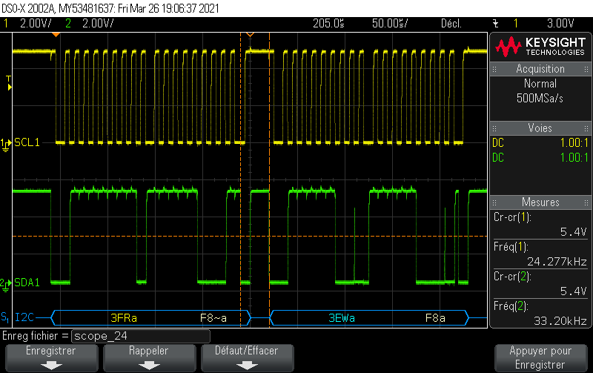
Task: Click the 3FRa decoded I2C packet
Action: [x=125, y=318]
